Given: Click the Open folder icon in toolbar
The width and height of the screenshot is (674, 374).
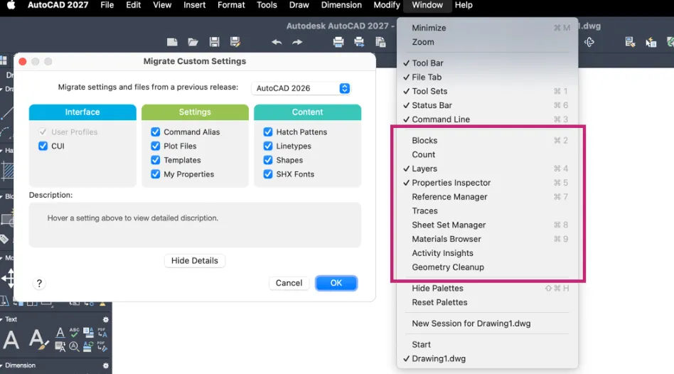Looking at the screenshot, I should 193,42.
